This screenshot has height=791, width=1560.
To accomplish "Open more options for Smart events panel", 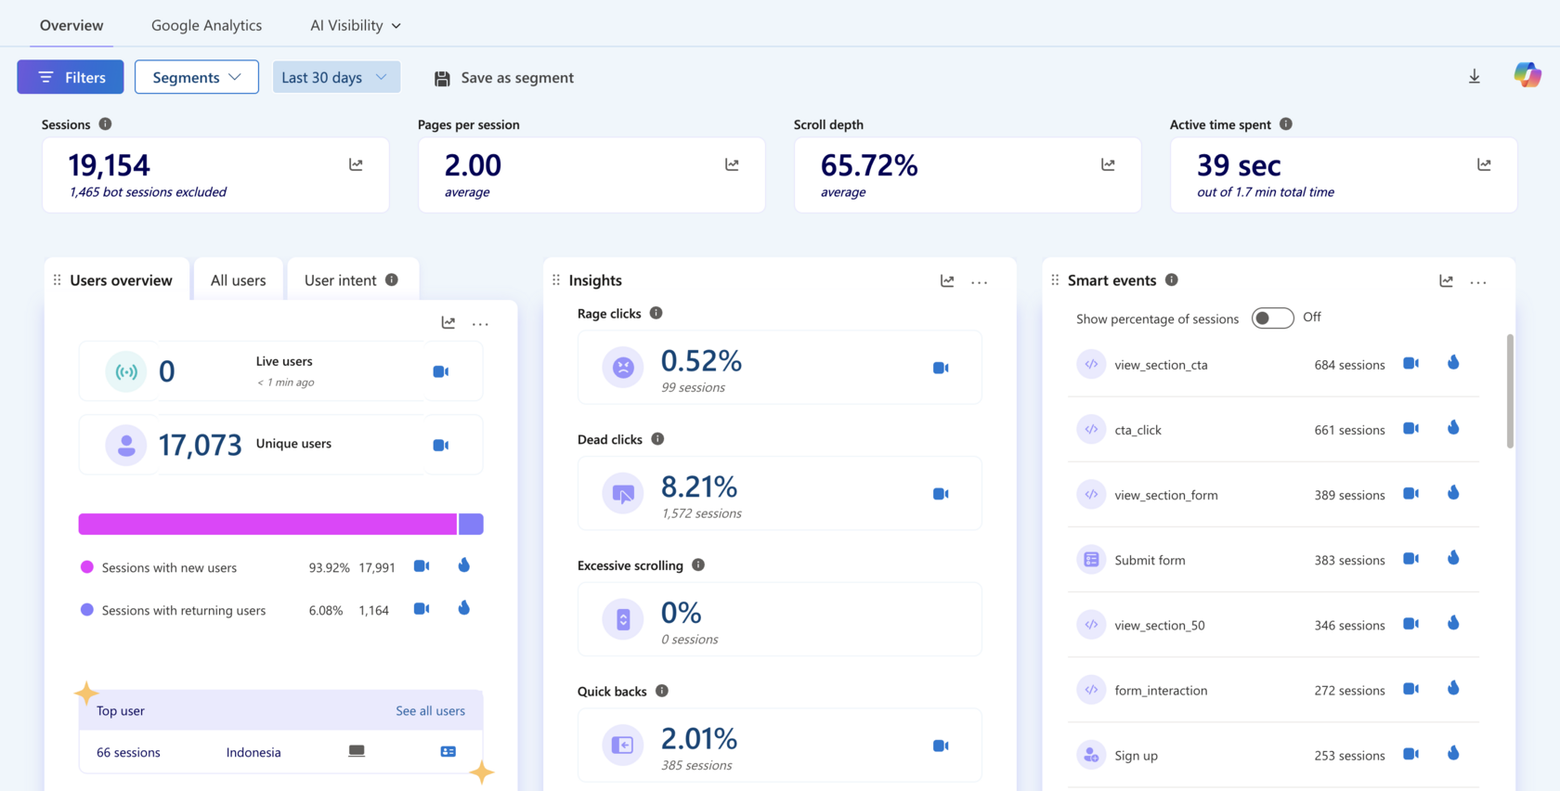I will click(x=1478, y=281).
